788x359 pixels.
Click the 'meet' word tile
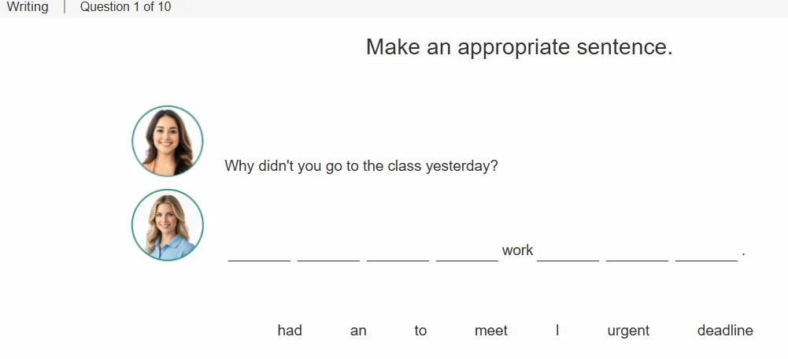tap(491, 331)
